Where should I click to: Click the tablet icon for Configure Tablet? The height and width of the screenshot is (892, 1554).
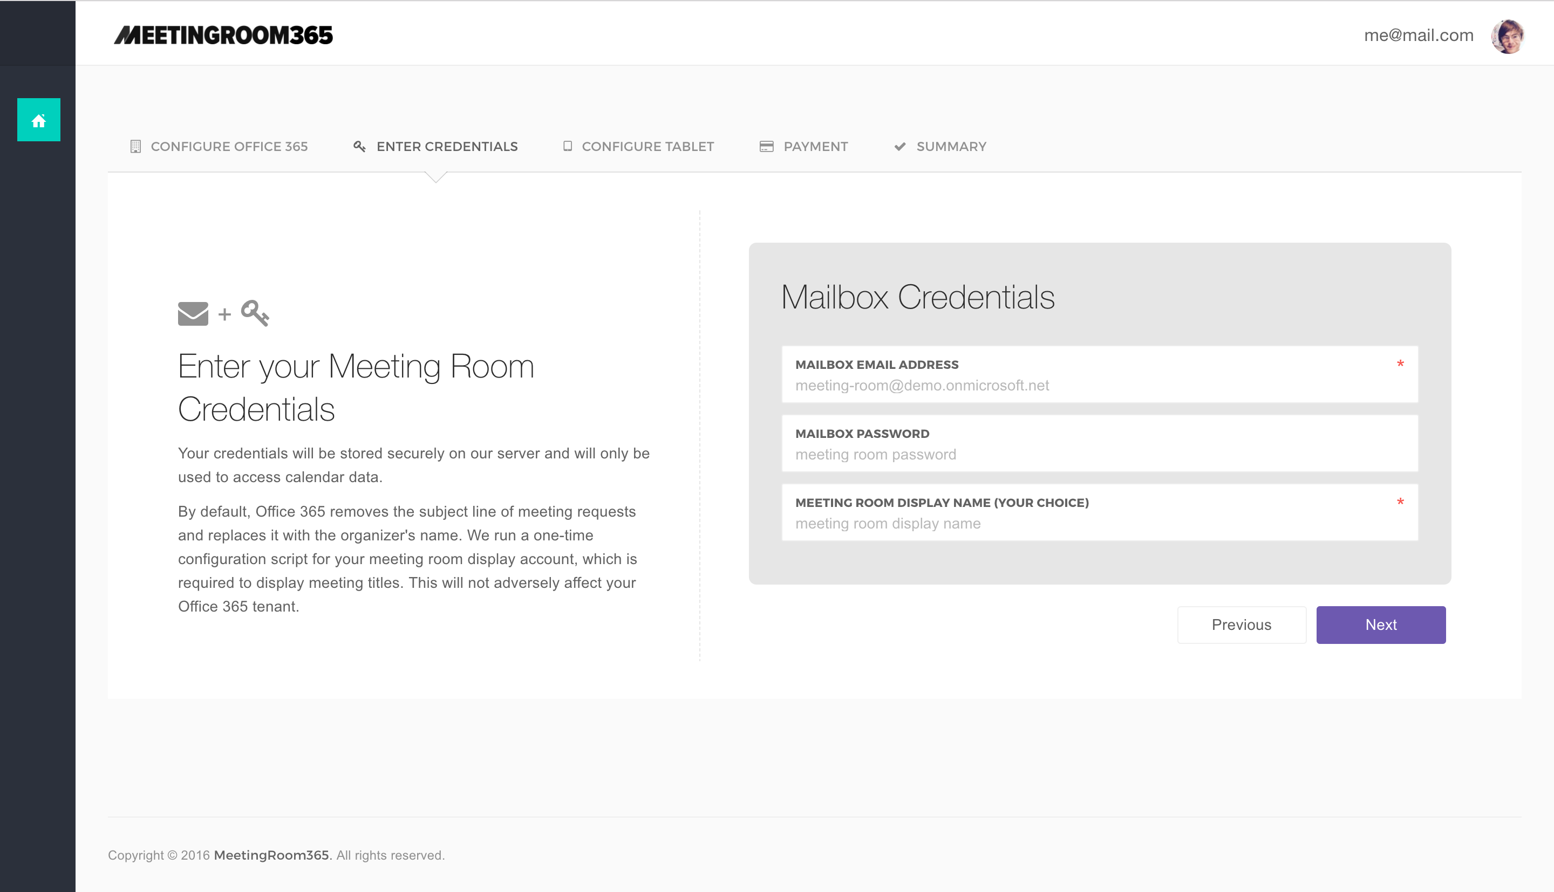click(x=568, y=146)
